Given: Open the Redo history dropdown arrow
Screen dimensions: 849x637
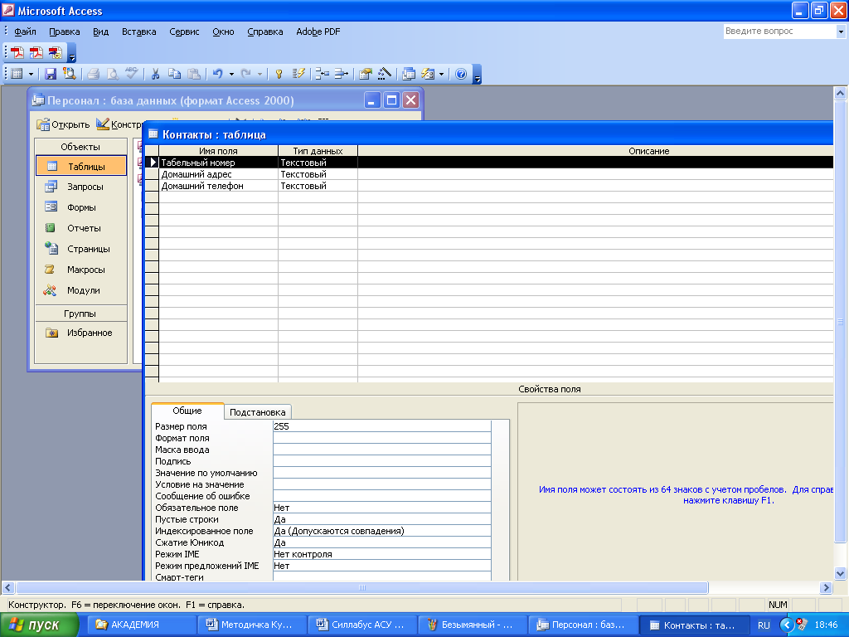Looking at the screenshot, I should coord(260,74).
